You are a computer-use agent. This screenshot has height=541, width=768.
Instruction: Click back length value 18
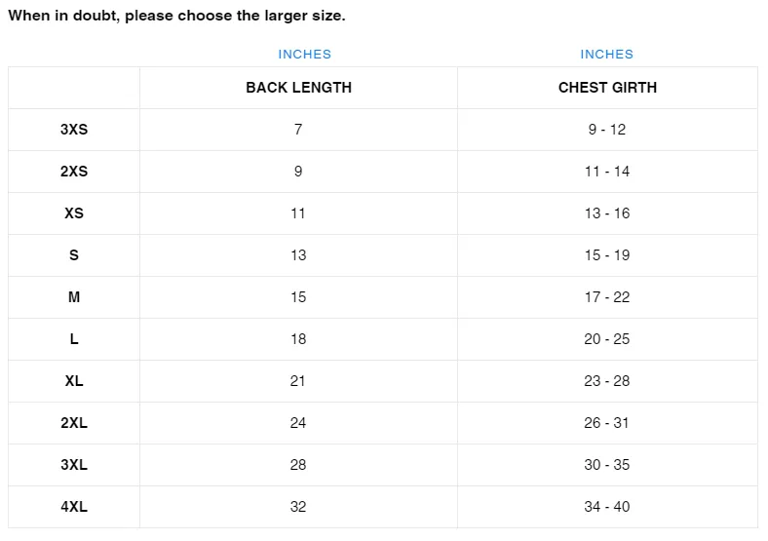298,339
